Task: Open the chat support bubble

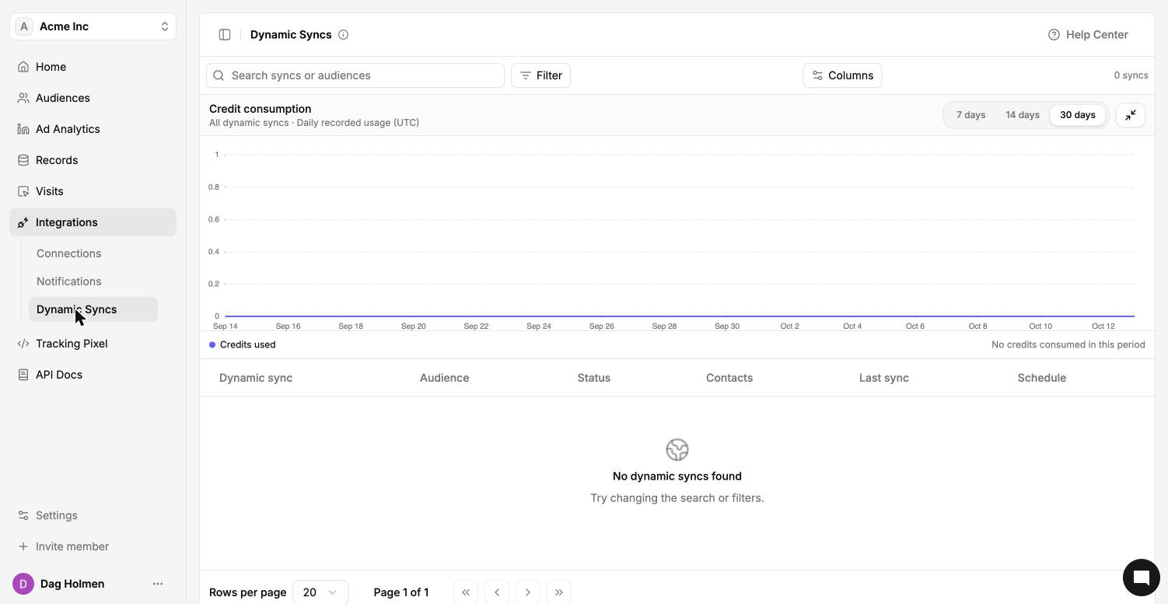Action: pyautogui.click(x=1141, y=578)
